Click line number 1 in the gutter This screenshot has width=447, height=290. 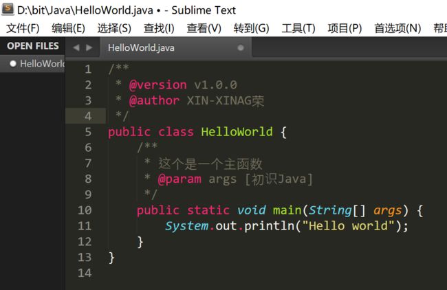click(x=88, y=69)
